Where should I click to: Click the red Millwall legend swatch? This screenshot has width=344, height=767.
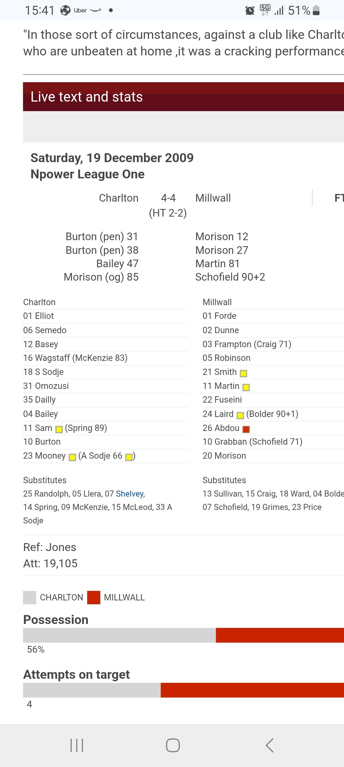point(94,598)
